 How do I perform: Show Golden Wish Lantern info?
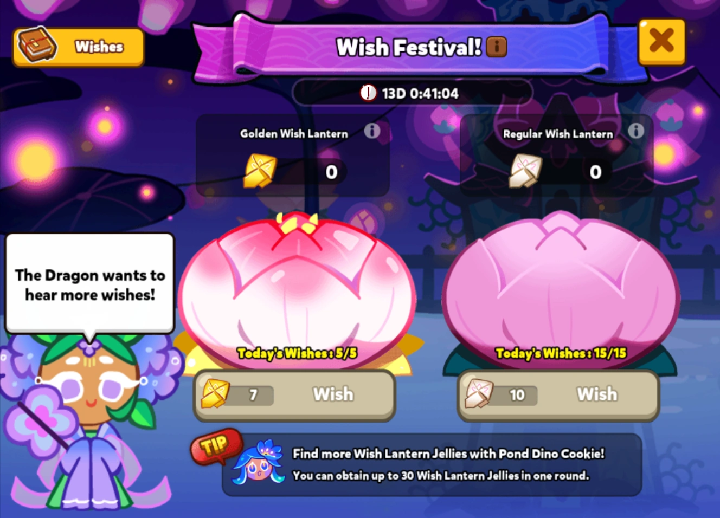pyautogui.click(x=372, y=131)
